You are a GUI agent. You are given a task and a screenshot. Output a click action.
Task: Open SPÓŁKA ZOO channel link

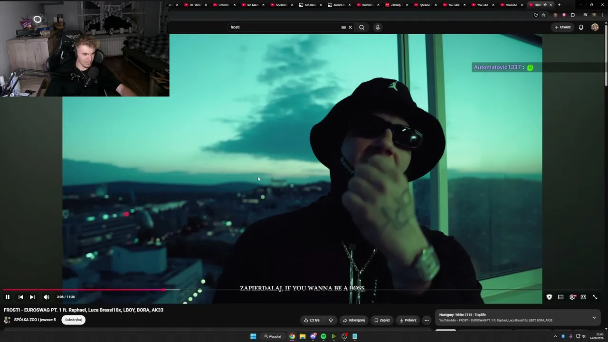click(35, 320)
